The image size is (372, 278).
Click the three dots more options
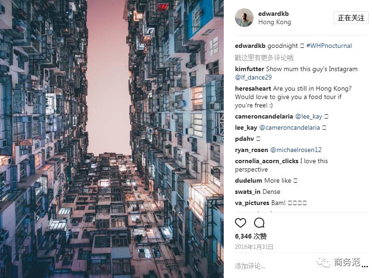(x=365, y=267)
